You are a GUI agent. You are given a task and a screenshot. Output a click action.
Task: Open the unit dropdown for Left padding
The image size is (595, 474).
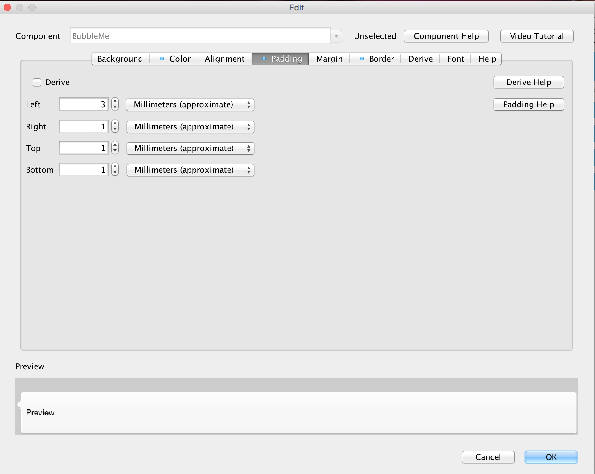pos(190,104)
